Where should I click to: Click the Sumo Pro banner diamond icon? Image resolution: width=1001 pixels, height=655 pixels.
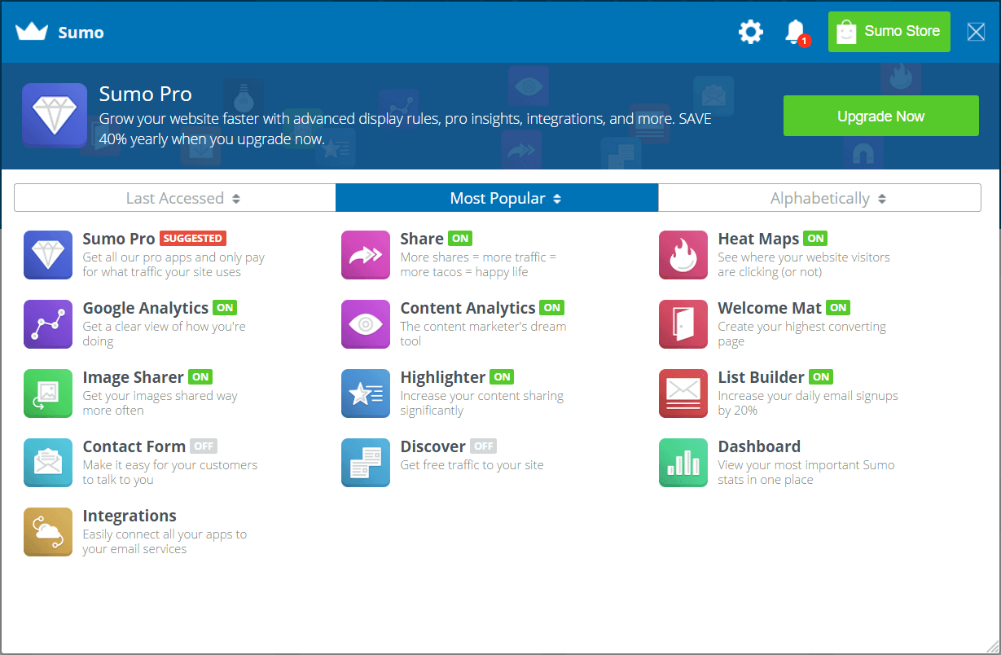click(55, 116)
